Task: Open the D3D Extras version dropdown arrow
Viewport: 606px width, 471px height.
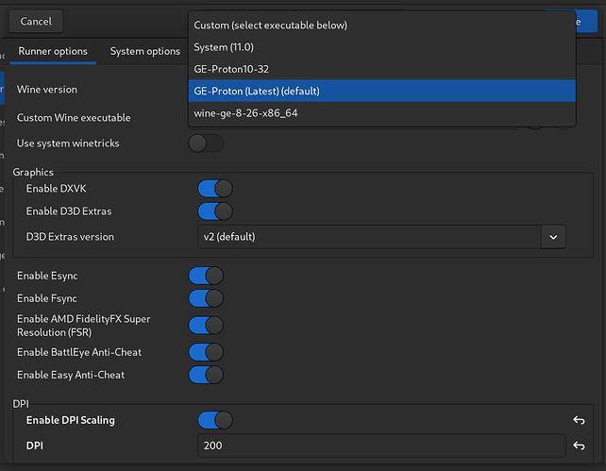Action: coord(553,237)
